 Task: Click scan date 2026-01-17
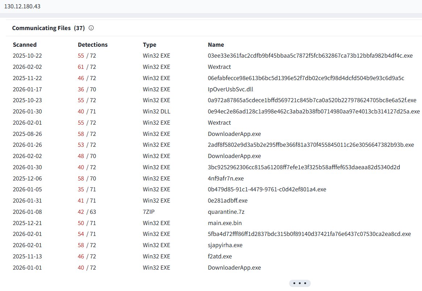click(x=27, y=90)
